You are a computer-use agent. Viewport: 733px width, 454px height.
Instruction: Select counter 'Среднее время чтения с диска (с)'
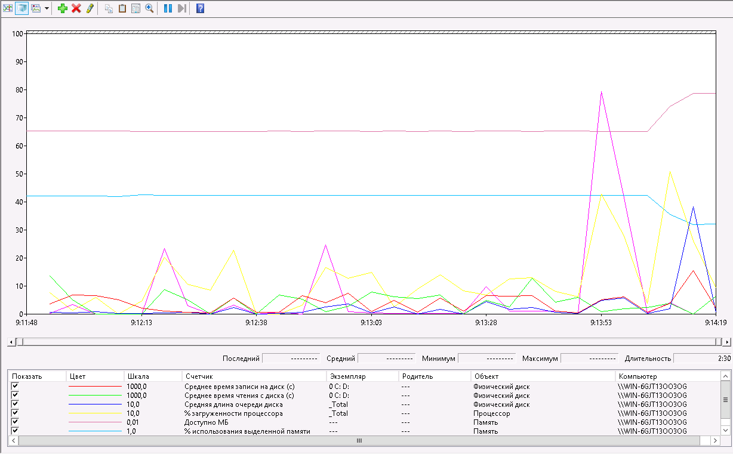(x=239, y=396)
